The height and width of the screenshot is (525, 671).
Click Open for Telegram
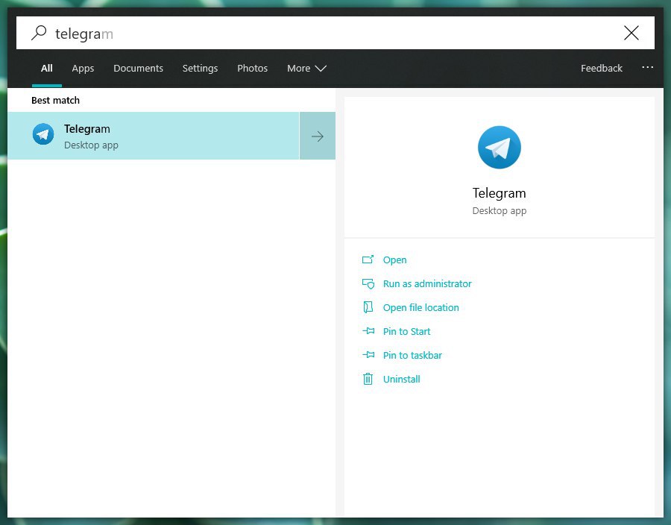(394, 260)
